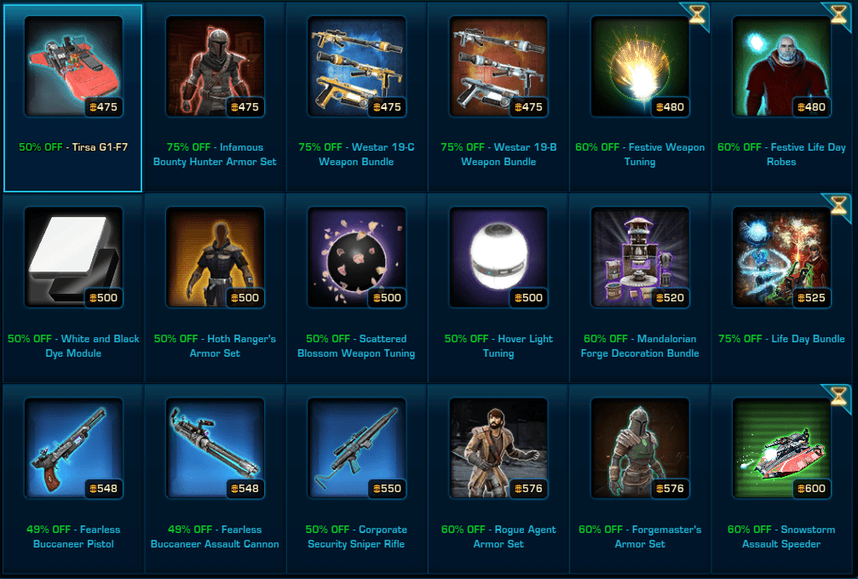
Task: Open the Infamous Bounty Hunter Armor Set image
Action: 215,66
